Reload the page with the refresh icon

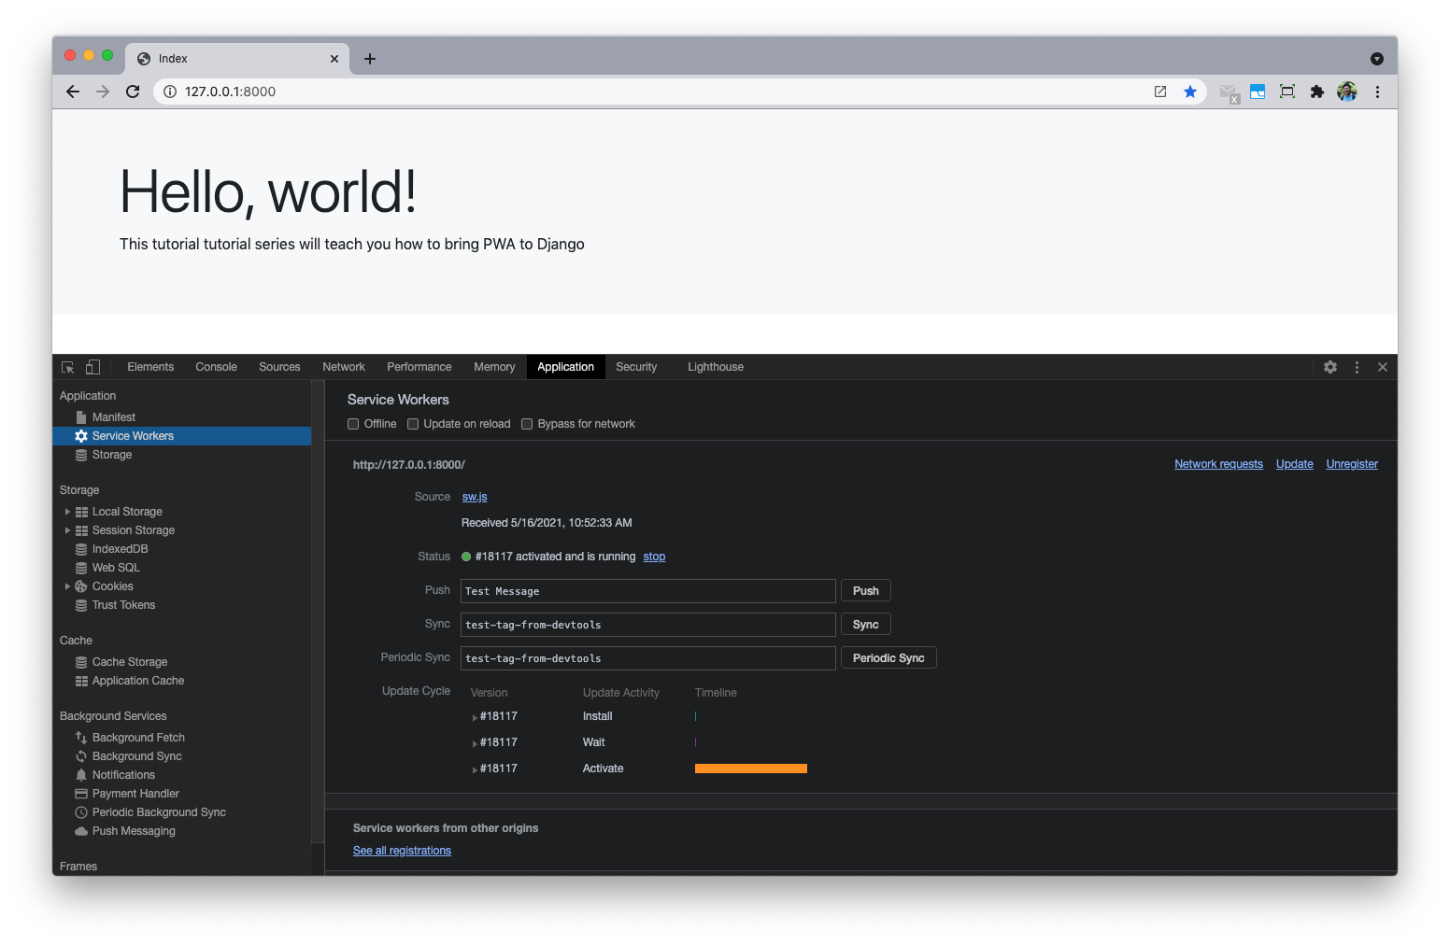tap(133, 92)
